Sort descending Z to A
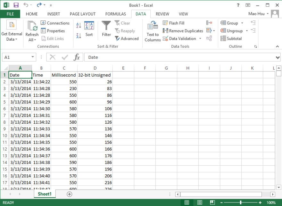The image size is (282, 206). [79, 36]
